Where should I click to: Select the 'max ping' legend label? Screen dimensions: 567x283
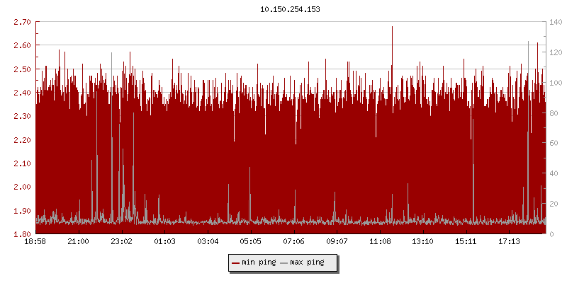[307, 262]
